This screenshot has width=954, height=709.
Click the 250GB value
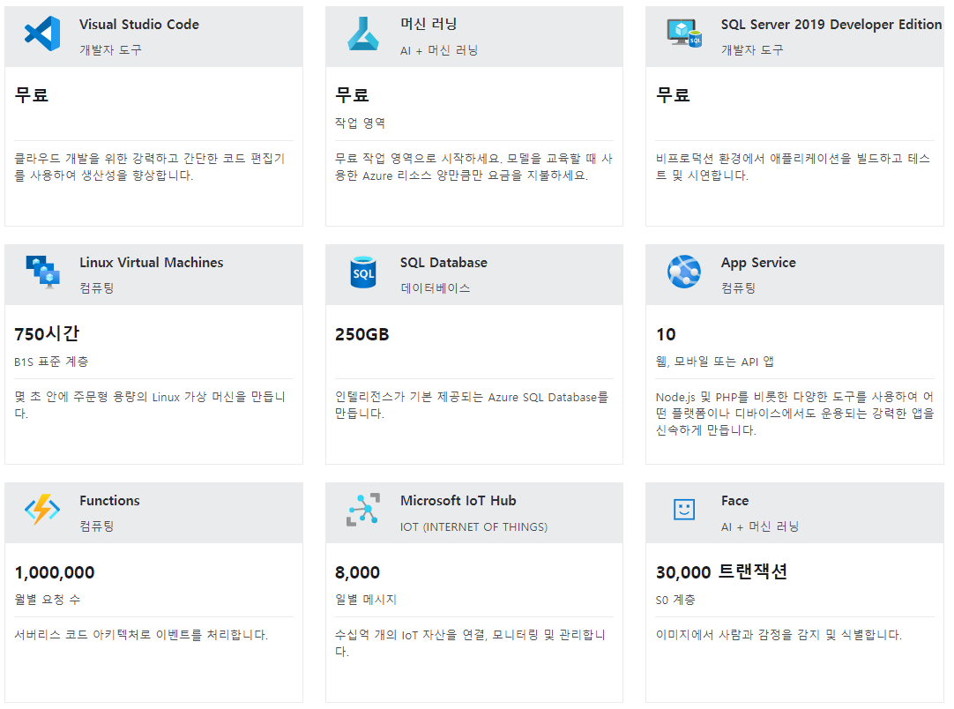click(x=362, y=334)
